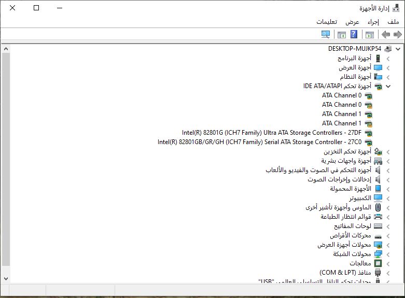Expand the أجهزة النظام category
The image size is (405, 298).
(388, 77)
